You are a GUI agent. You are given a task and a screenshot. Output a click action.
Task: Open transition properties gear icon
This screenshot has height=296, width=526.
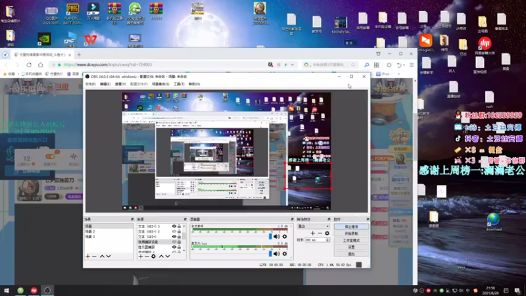(x=327, y=234)
